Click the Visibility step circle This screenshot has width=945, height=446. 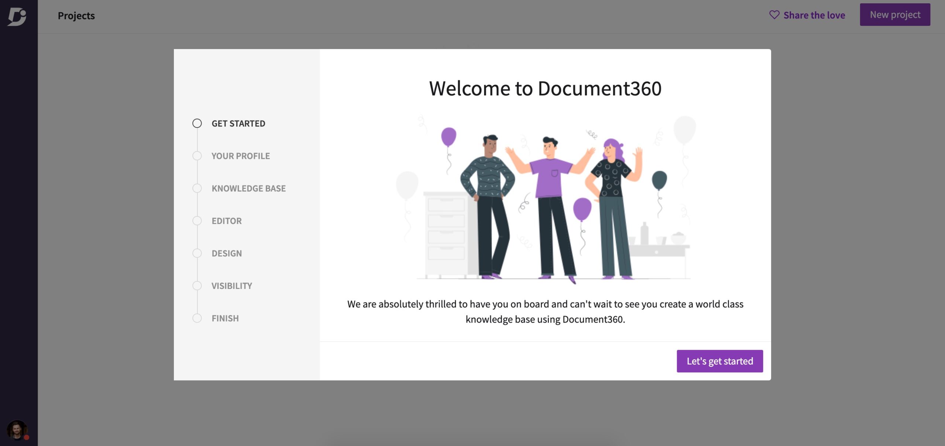(x=197, y=286)
